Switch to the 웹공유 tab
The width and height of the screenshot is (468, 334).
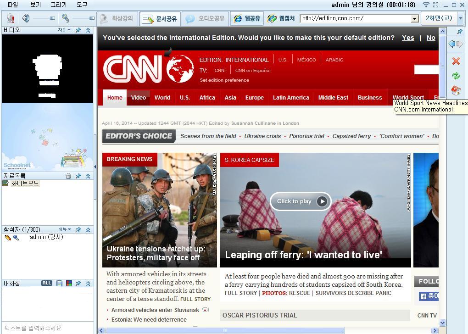[247, 18]
